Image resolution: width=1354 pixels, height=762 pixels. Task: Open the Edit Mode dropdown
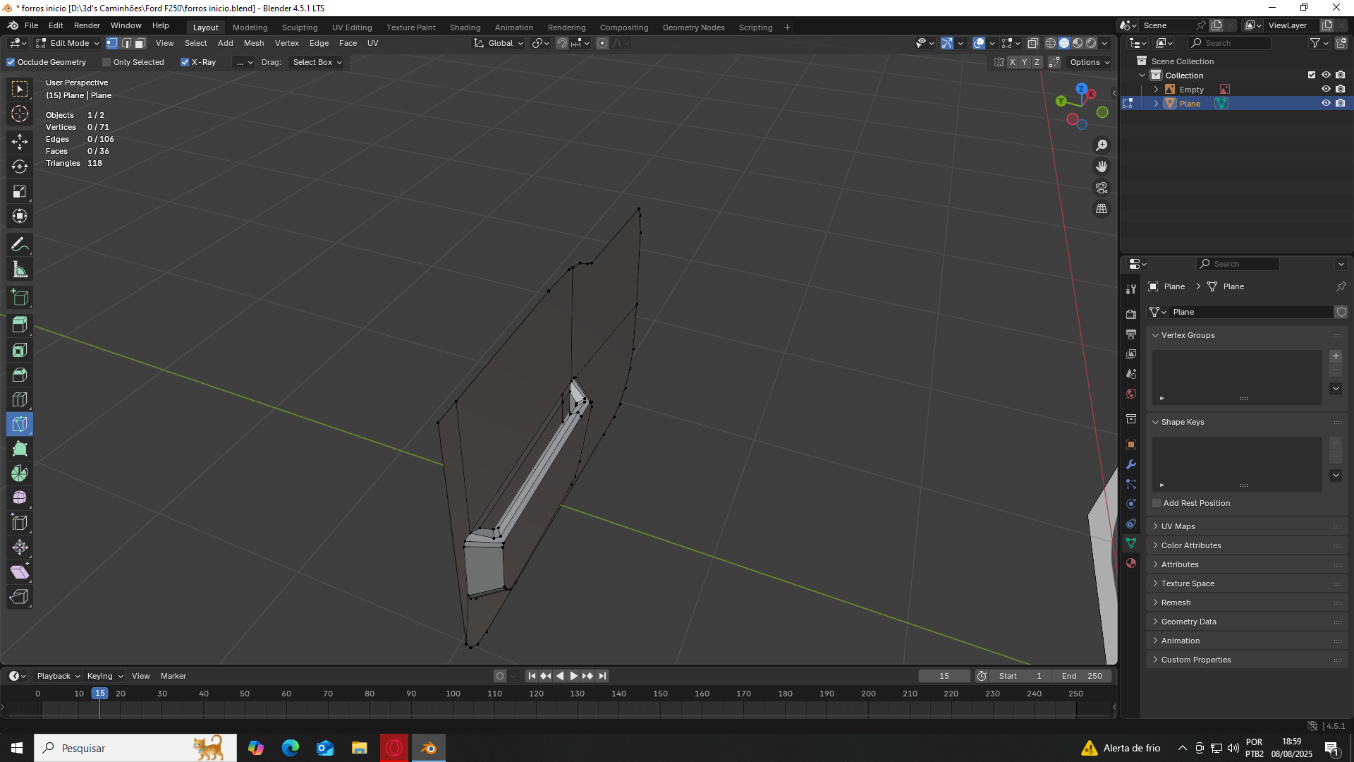click(x=68, y=43)
